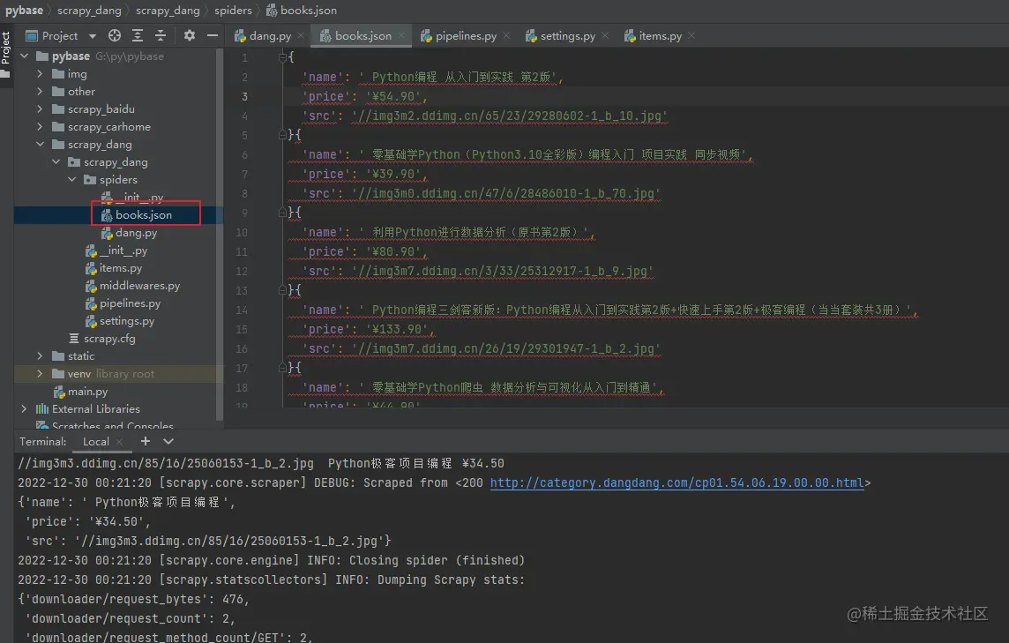Collapse the spiders folder
This screenshot has height=643, width=1009.
point(72,180)
